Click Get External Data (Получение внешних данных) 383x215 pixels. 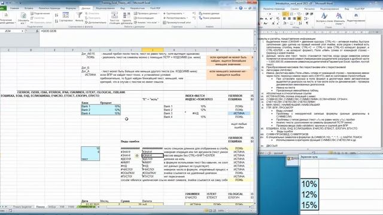pos(7,19)
